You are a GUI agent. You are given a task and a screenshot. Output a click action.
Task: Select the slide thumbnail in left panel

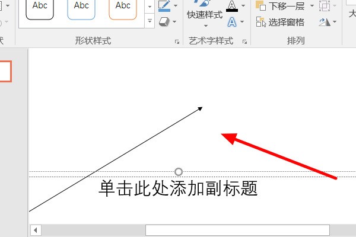pos(6,71)
